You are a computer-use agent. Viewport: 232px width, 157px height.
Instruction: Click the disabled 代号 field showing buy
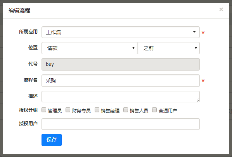[x=121, y=64]
